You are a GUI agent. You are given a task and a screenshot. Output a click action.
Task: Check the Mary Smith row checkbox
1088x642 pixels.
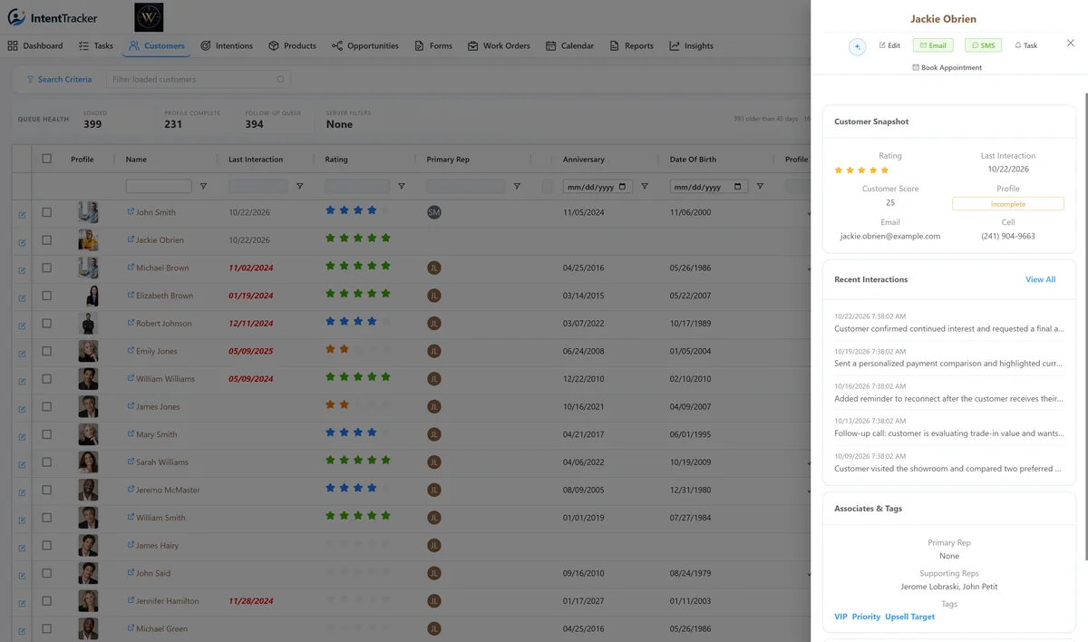click(47, 434)
